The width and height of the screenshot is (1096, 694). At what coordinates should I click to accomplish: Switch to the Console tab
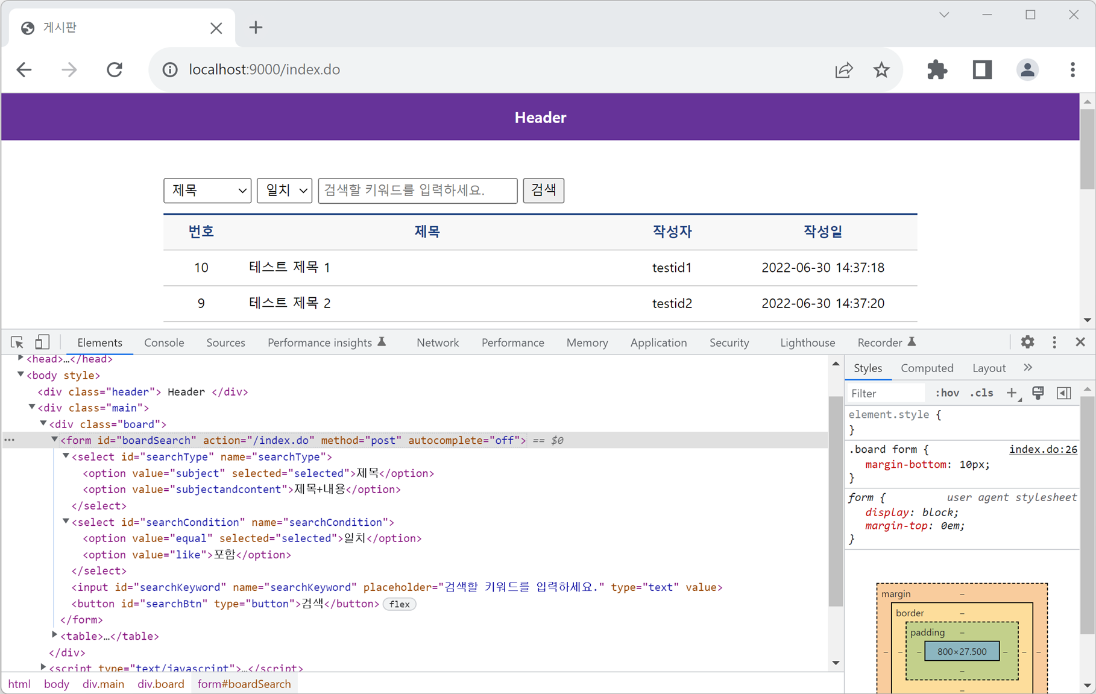pyautogui.click(x=164, y=342)
